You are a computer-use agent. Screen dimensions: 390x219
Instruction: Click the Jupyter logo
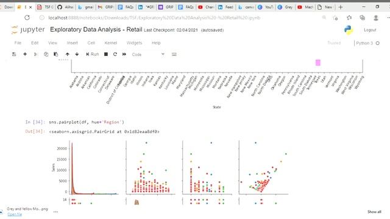point(28,30)
